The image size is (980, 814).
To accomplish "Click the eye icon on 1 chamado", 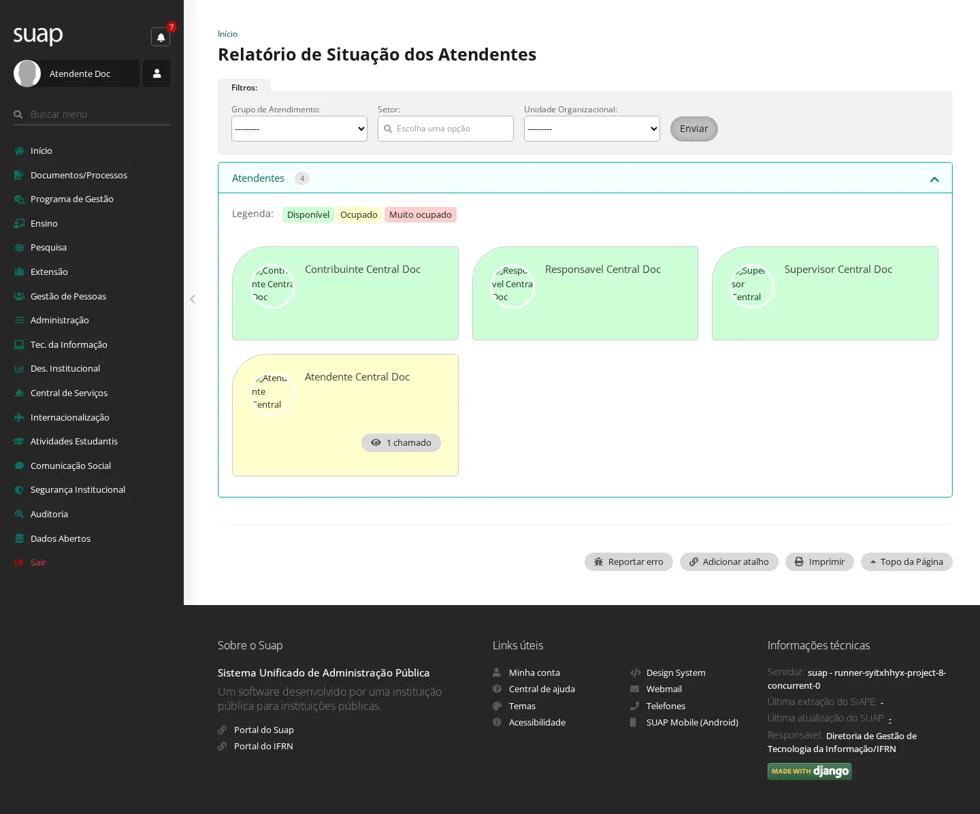I will (x=376, y=442).
